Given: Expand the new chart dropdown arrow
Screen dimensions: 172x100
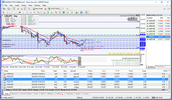Looking at the screenshot, I should coord(6,9).
